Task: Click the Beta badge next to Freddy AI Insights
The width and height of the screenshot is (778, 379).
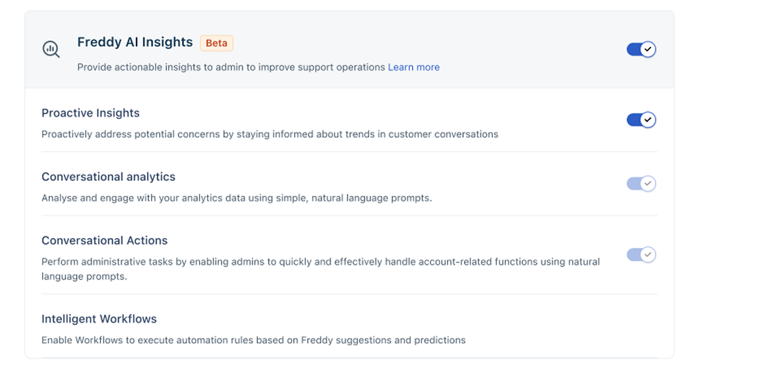Action: (216, 43)
